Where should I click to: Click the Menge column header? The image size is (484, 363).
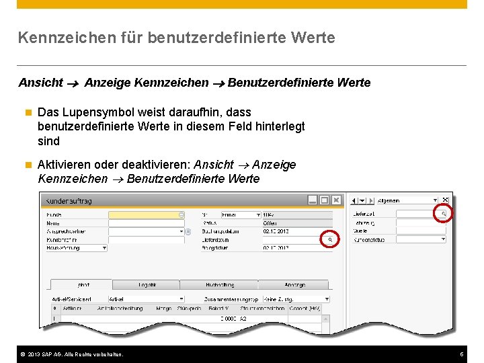pos(163,308)
